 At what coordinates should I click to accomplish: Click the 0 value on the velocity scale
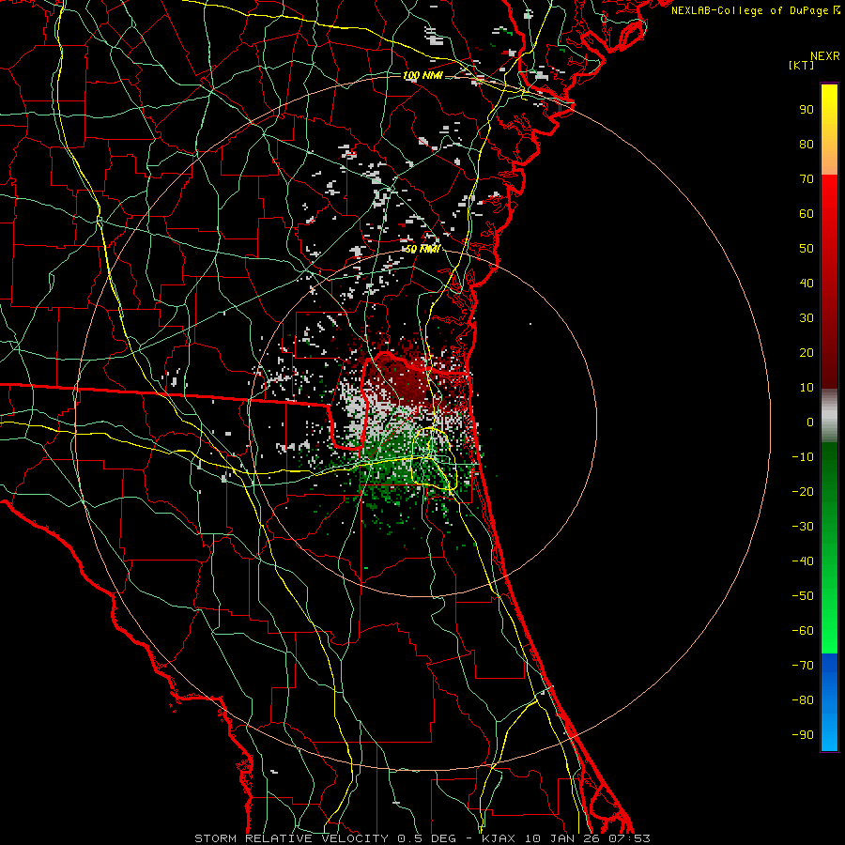pos(810,422)
